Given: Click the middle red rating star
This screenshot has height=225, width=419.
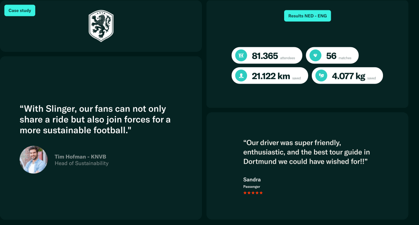Looking at the screenshot, I should (x=253, y=193).
